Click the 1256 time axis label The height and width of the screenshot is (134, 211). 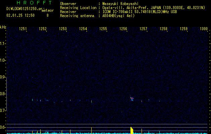click(123, 29)
